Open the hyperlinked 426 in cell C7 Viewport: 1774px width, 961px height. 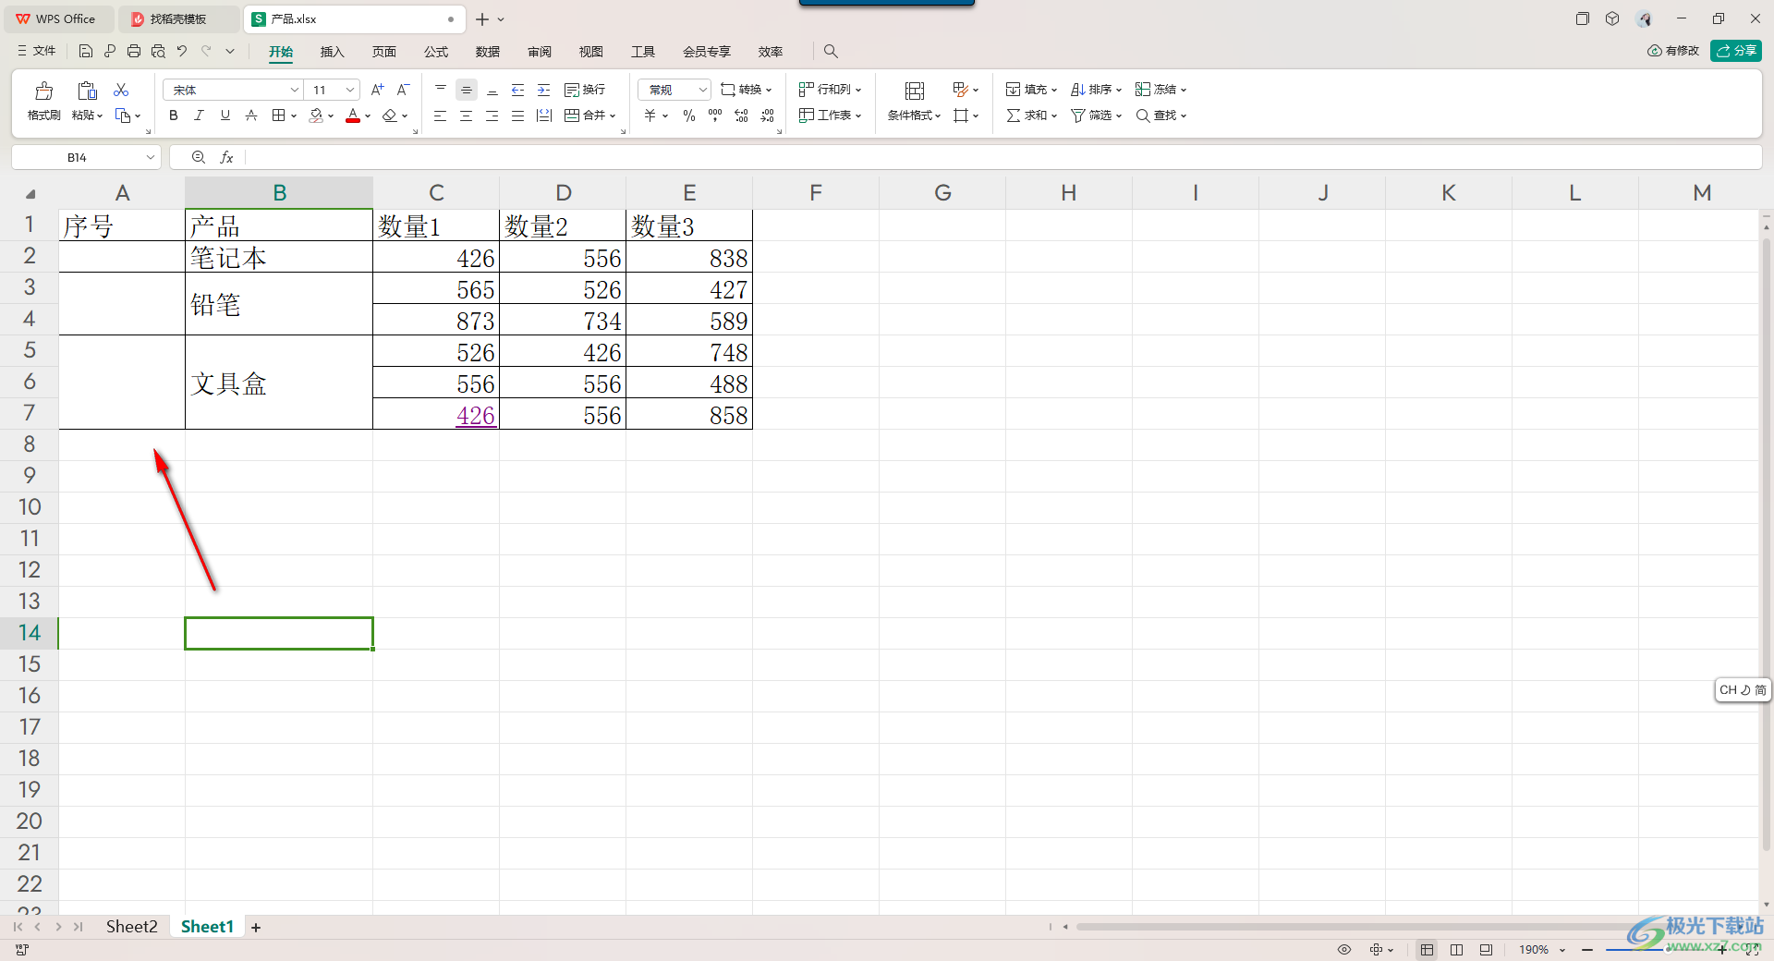point(475,415)
